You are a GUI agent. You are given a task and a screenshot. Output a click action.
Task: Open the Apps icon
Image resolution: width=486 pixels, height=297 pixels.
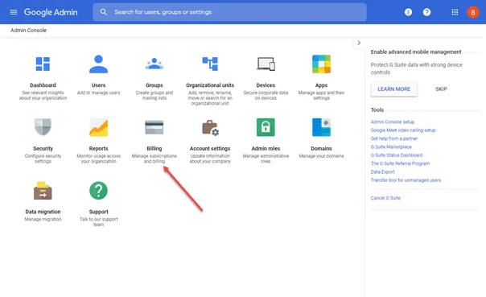pos(321,64)
